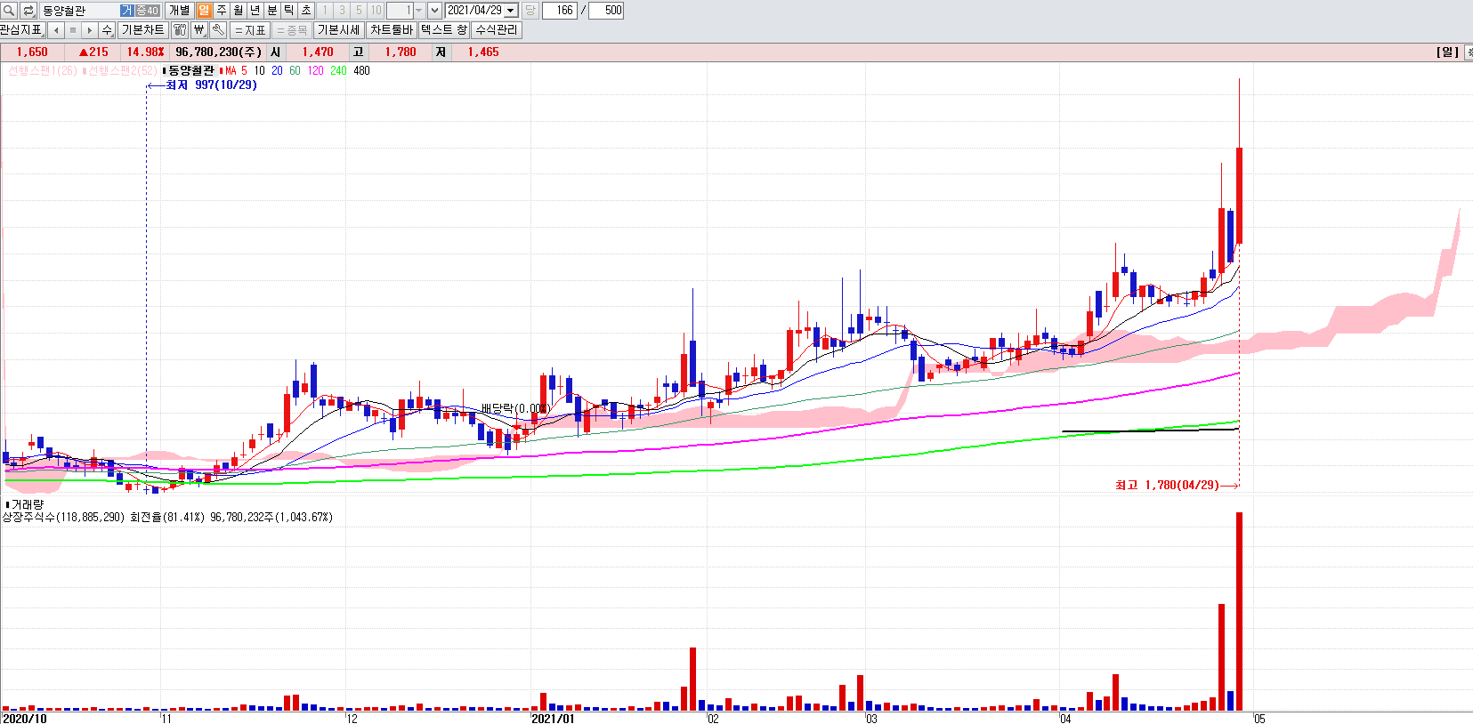Screen dimensions: 1473x724
Task: Toggle the 기본시세 panel
Action: tap(339, 30)
